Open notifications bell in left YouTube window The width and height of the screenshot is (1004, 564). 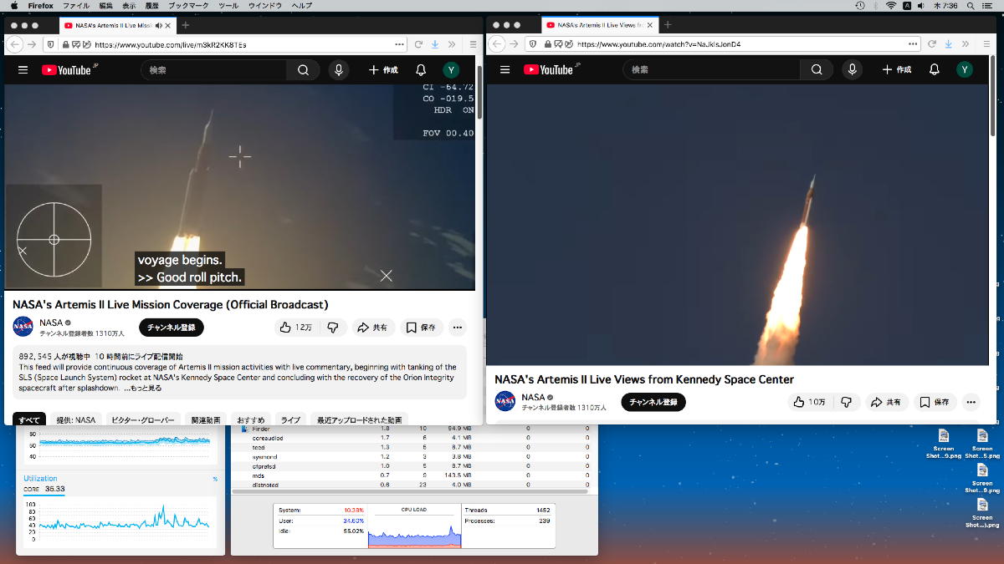(x=421, y=70)
